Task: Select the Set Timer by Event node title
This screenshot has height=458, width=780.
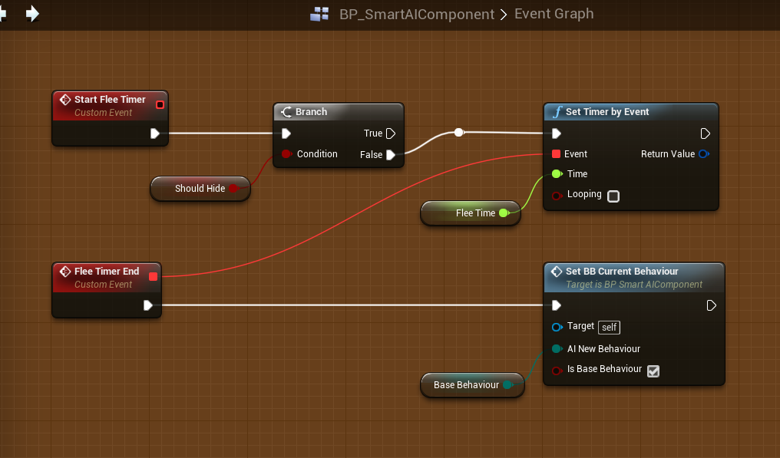Action: pos(607,111)
